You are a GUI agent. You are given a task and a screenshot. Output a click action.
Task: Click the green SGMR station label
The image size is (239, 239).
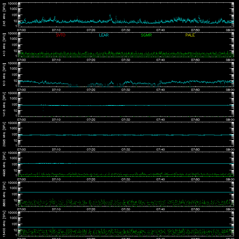pos(146,35)
